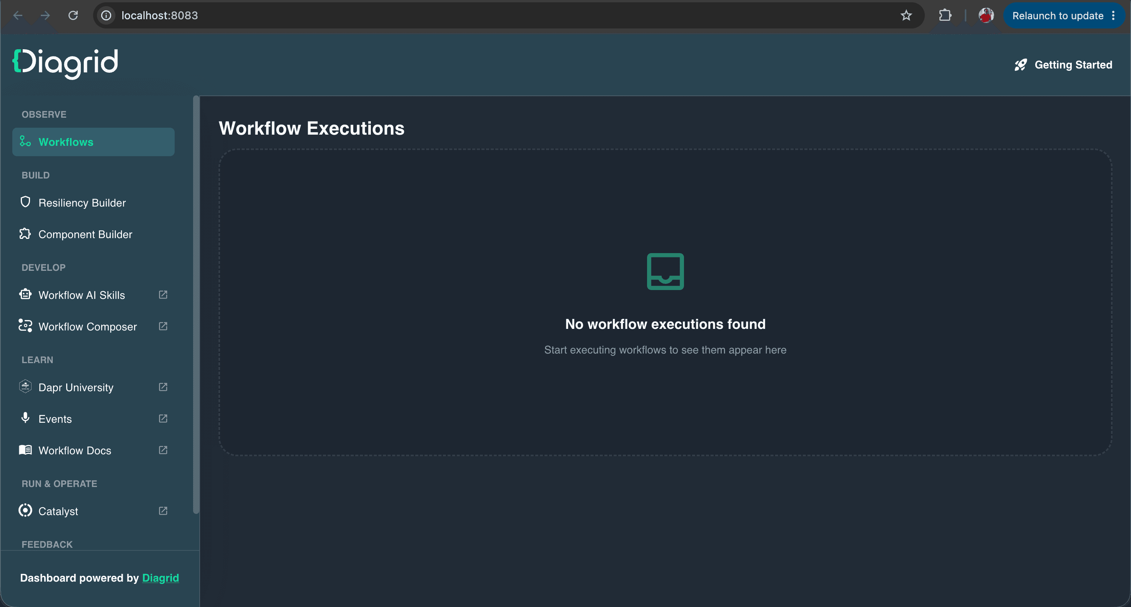This screenshot has width=1131, height=607.
Task: Open the Events sidebar entry
Action: (93, 418)
